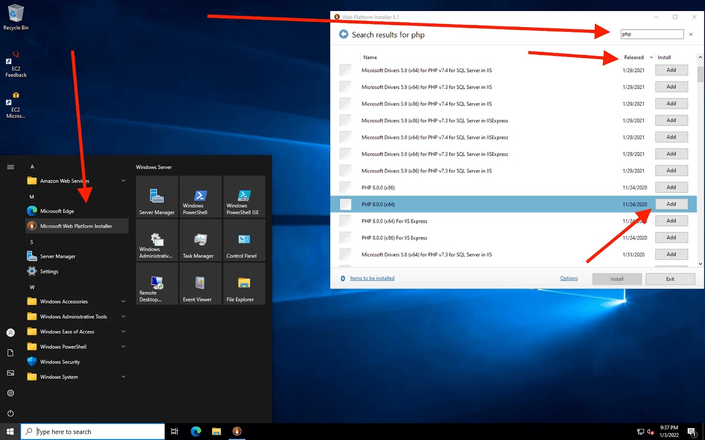
Task: Go back with the blue arrow icon
Action: (344, 34)
